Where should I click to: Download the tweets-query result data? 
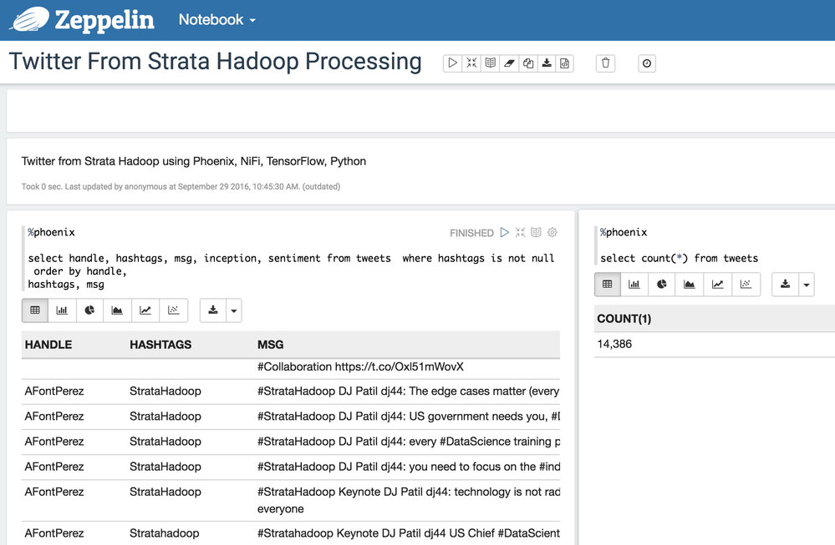coord(213,310)
